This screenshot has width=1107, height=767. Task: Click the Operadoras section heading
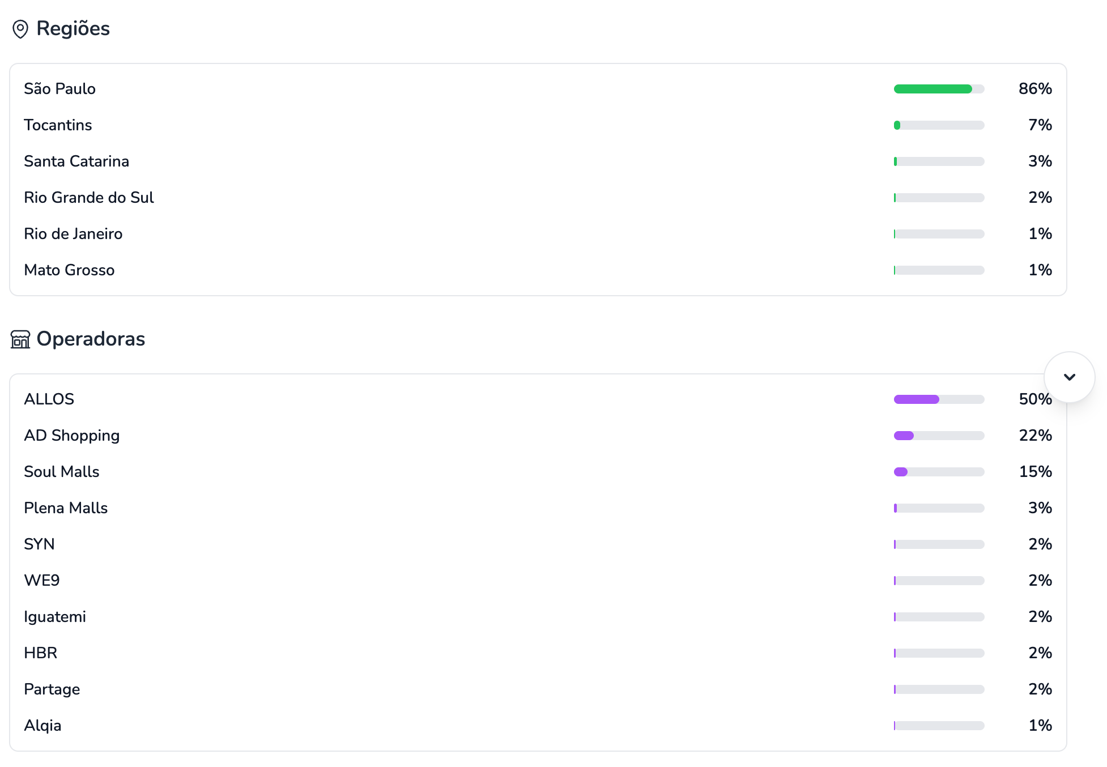tap(91, 339)
